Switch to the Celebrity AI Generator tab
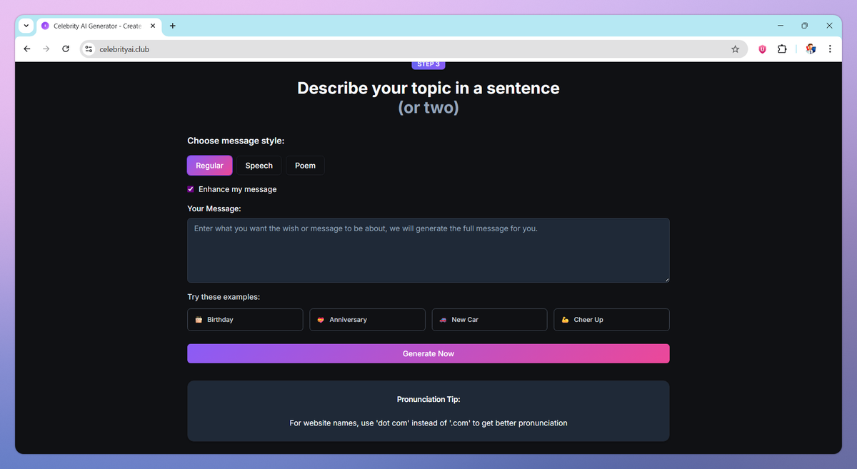857x469 pixels. click(x=99, y=26)
